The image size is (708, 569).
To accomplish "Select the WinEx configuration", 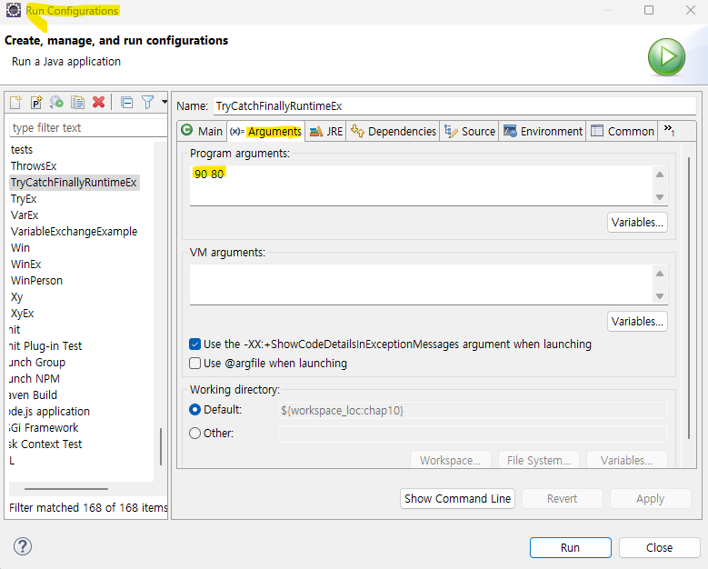I will 25,265.
